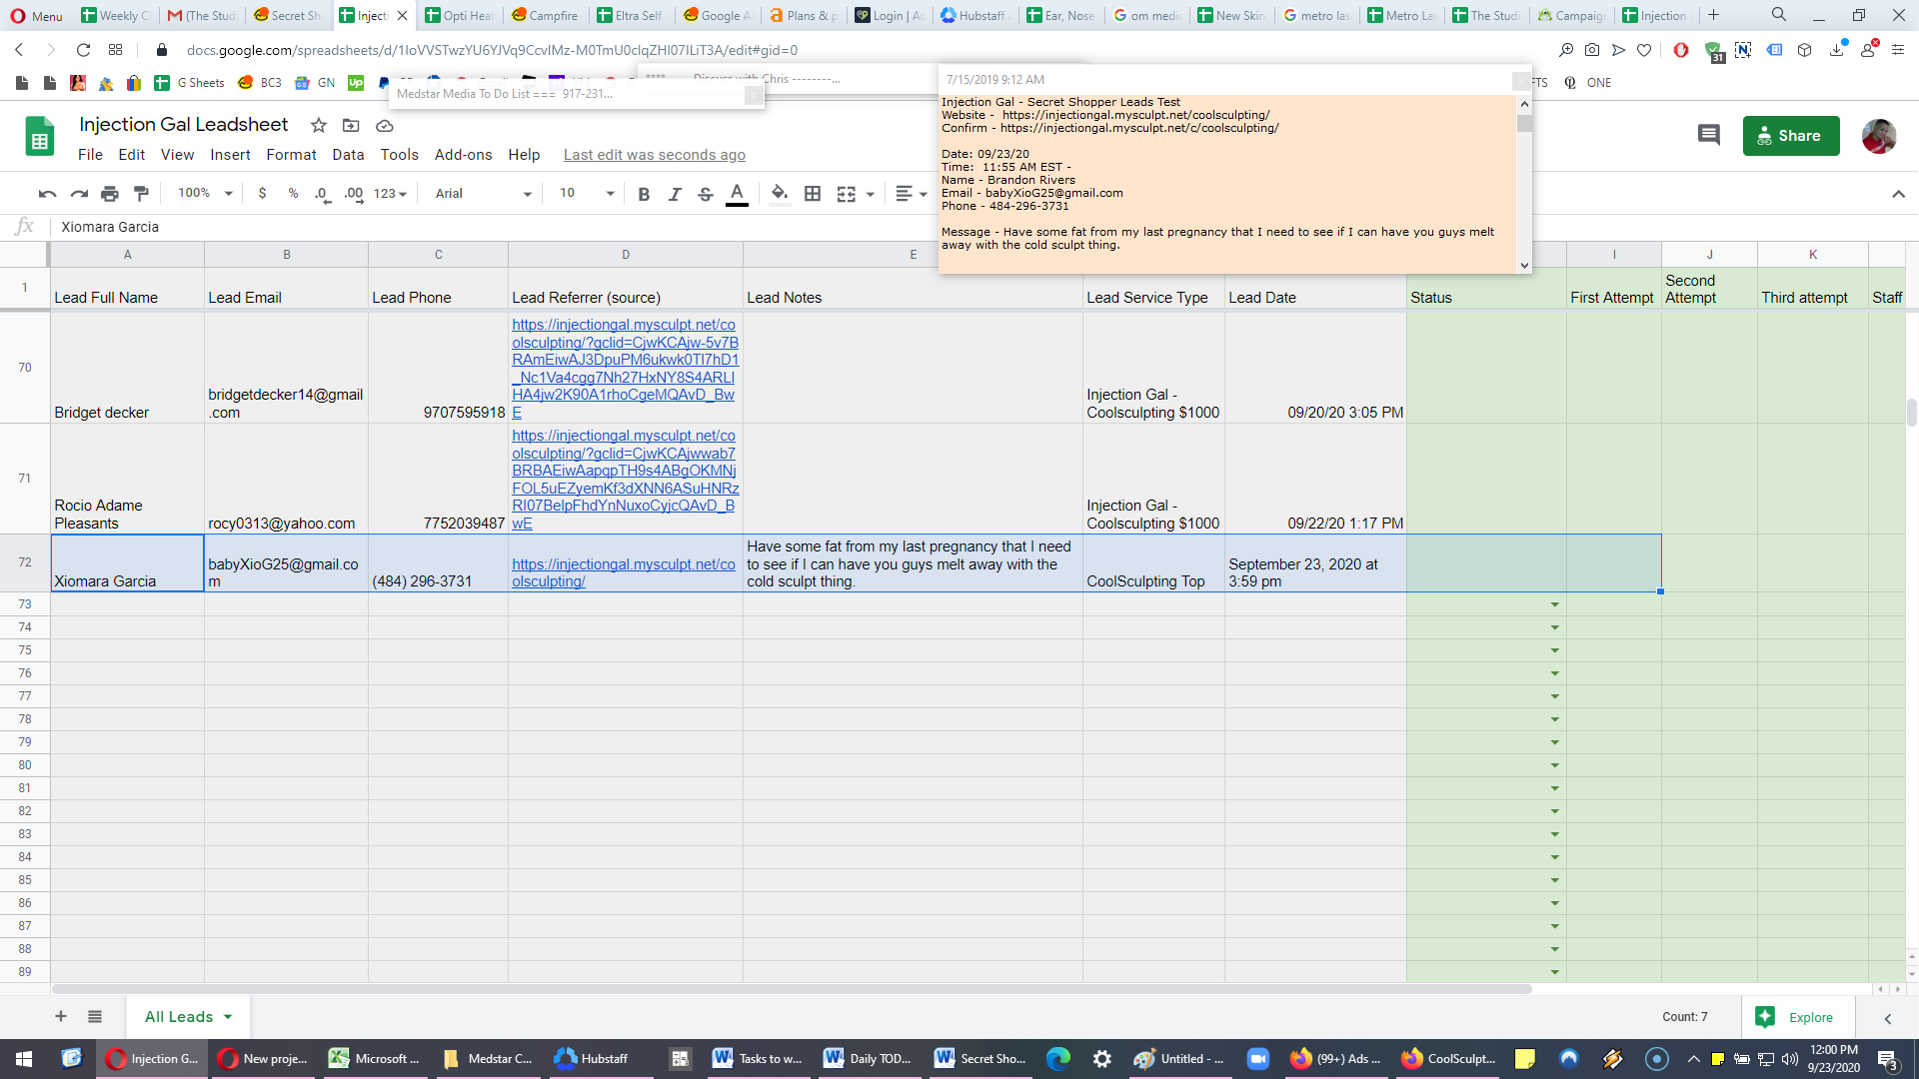Viewport: 1919px width, 1079px height.
Task: Expand the 100% zoom dropdown
Action: 205,194
